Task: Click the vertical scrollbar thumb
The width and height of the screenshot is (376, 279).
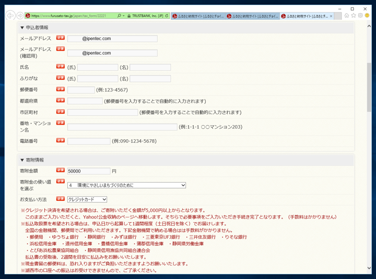Action: [369, 87]
